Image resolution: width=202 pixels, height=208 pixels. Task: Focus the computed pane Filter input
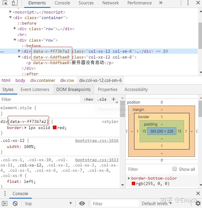pos(149,169)
